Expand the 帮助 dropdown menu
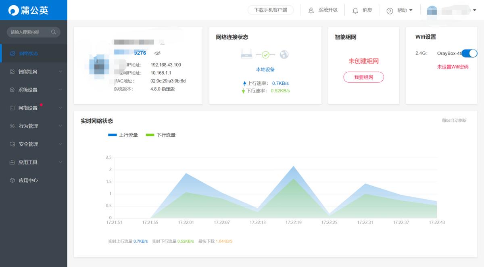Viewport: 484px width, 267px height. pos(400,10)
